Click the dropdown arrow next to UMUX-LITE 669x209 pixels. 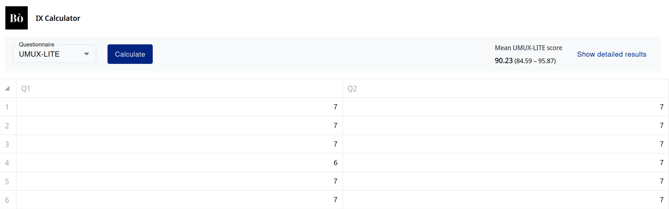click(87, 54)
